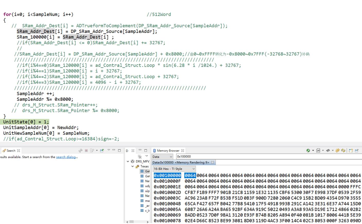Screen dimensions: 362x224
Task: Minimize the Debug view panel
Action: [x=140, y=150]
